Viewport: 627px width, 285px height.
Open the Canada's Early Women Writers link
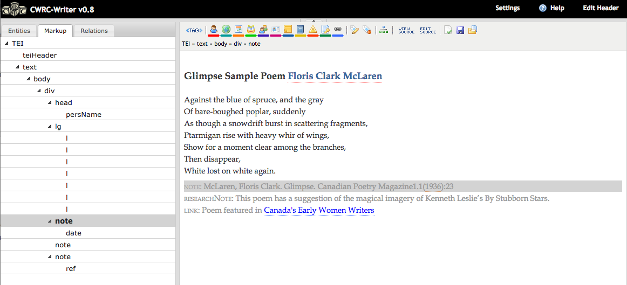coord(319,210)
